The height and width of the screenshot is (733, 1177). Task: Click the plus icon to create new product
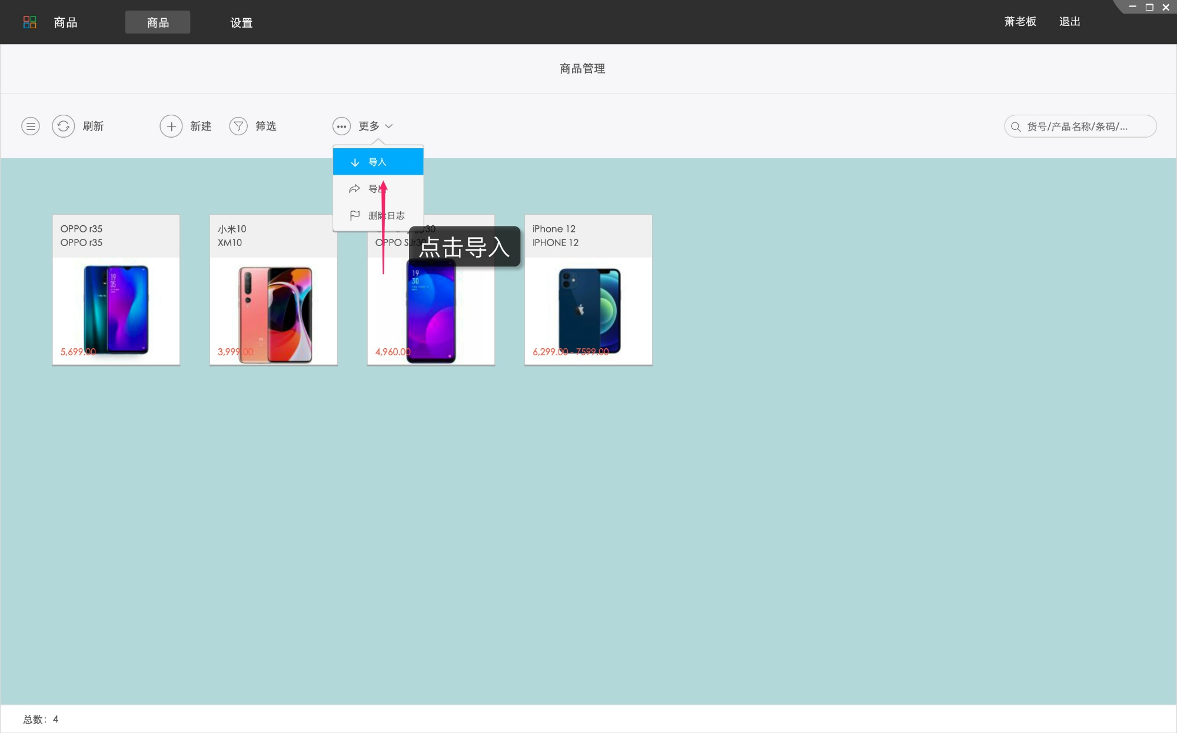point(171,126)
